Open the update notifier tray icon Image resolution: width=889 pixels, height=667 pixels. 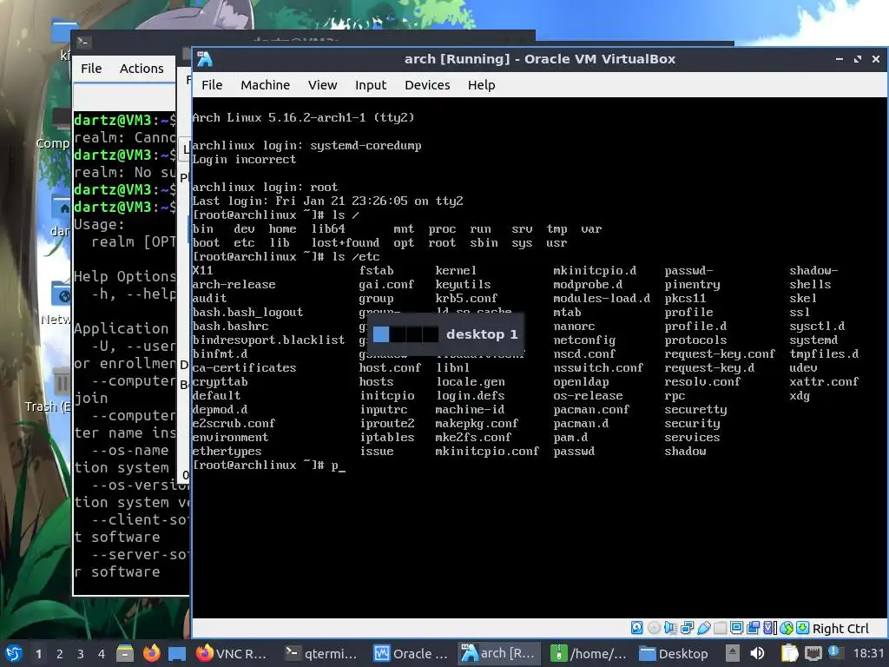click(x=834, y=652)
